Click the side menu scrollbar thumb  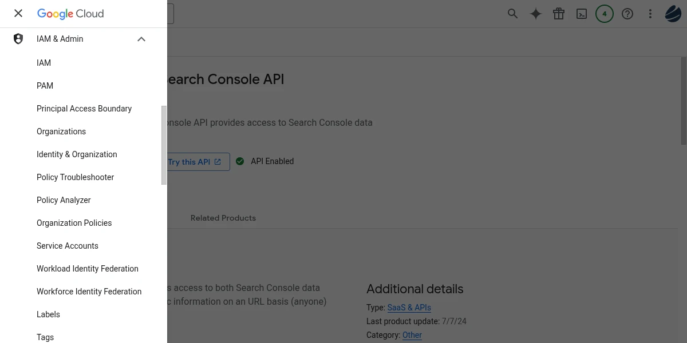coord(164,145)
